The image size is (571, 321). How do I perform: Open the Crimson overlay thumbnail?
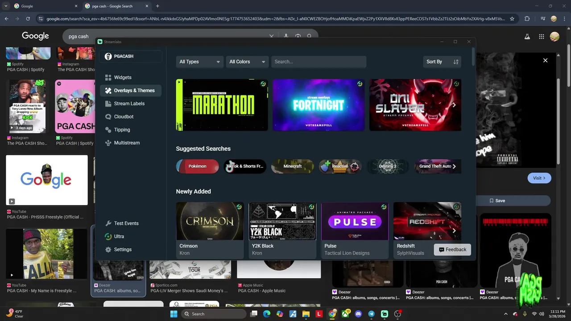pos(210,221)
